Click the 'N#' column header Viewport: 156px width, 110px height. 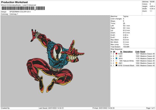point(114,52)
